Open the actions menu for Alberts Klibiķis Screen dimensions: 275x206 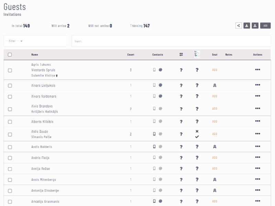click(x=257, y=121)
